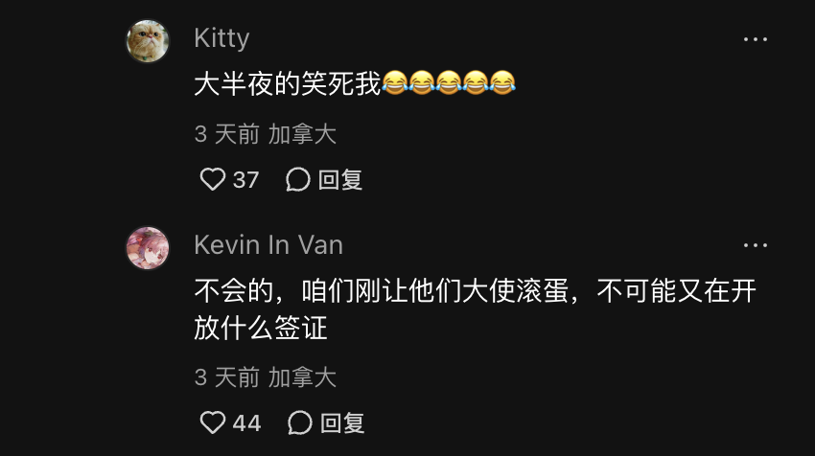815x456 pixels.
Task: Click the 回复 label under Kitty's comment
Action: click(x=340, y=180)
